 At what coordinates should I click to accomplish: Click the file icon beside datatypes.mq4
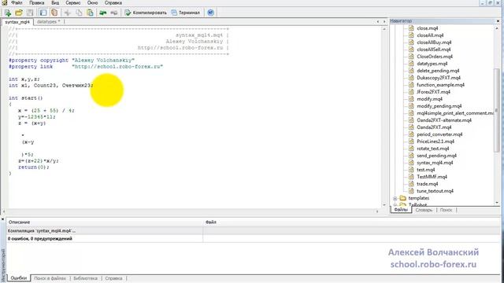411,64
